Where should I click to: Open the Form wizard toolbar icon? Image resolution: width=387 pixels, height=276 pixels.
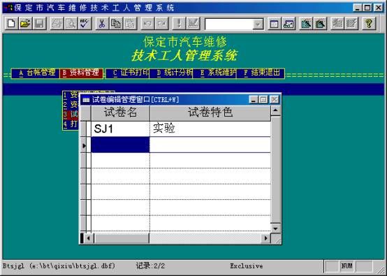[306, 24]
